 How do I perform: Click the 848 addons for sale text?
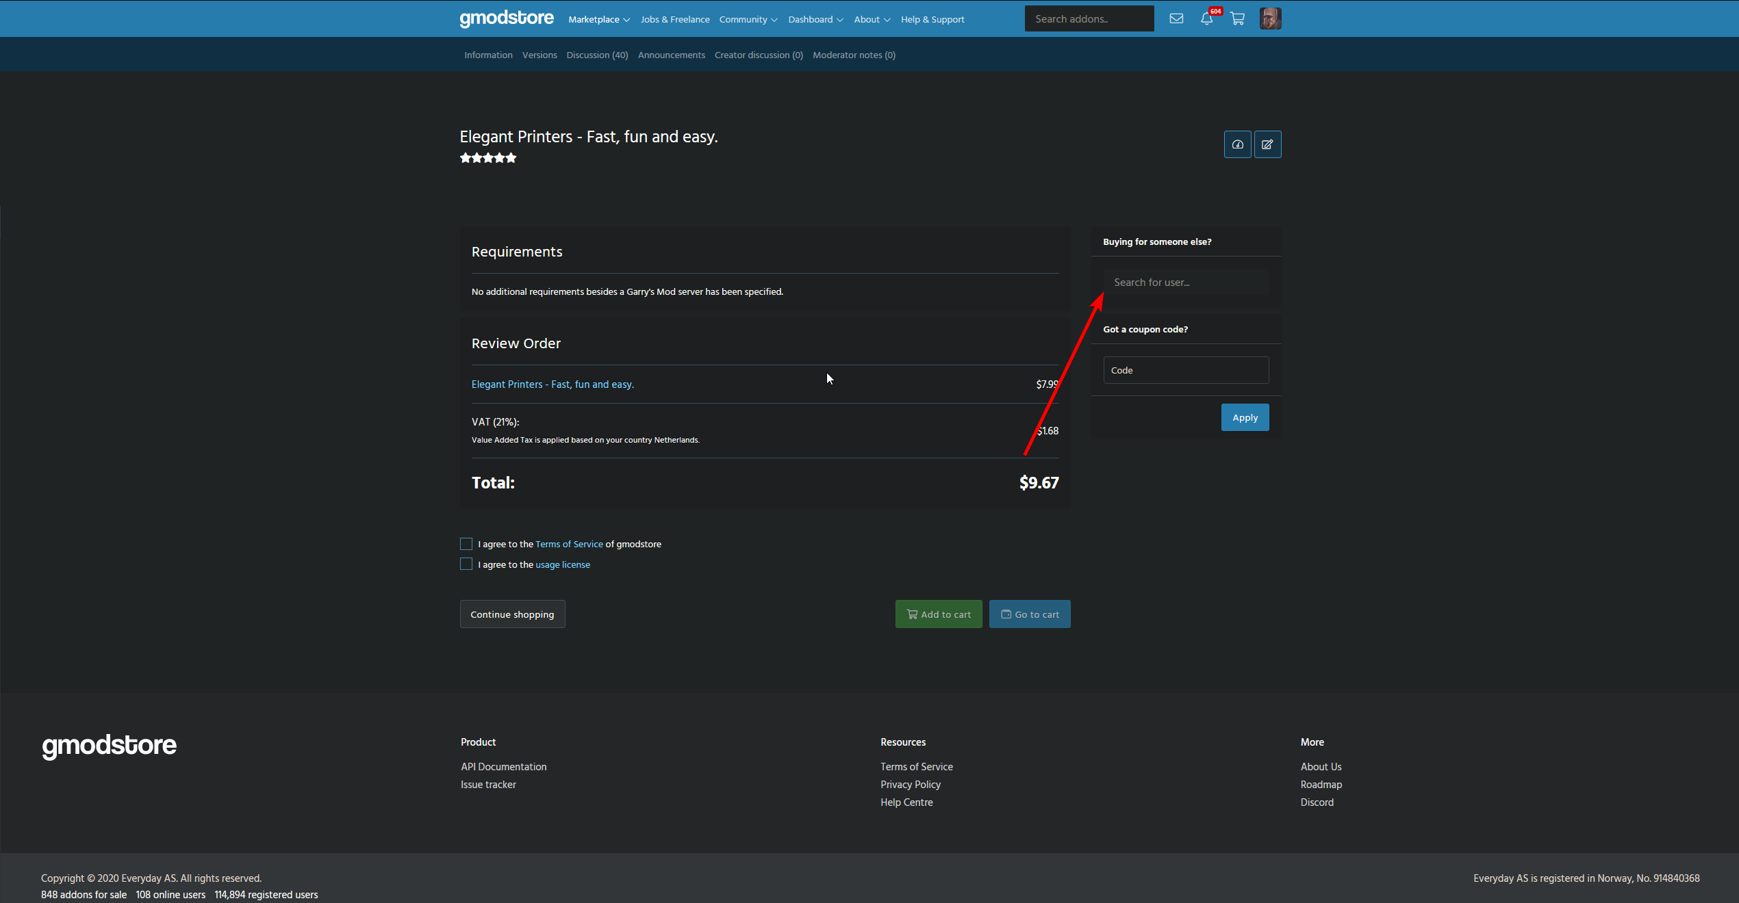[84, 895]
